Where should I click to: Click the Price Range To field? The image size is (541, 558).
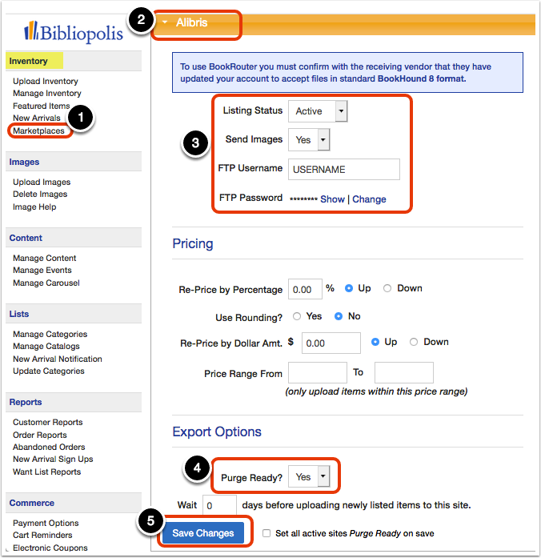[x=404, y=372]
